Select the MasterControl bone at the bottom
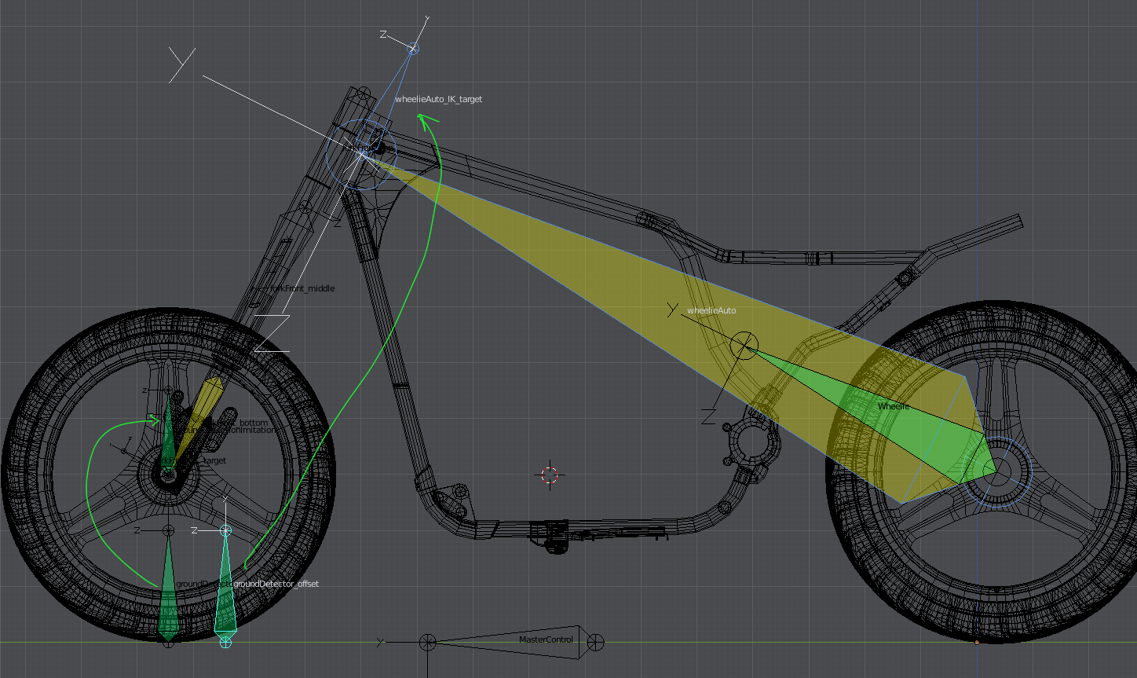The height and width of the screenshot is (678, 1137). 510,643
